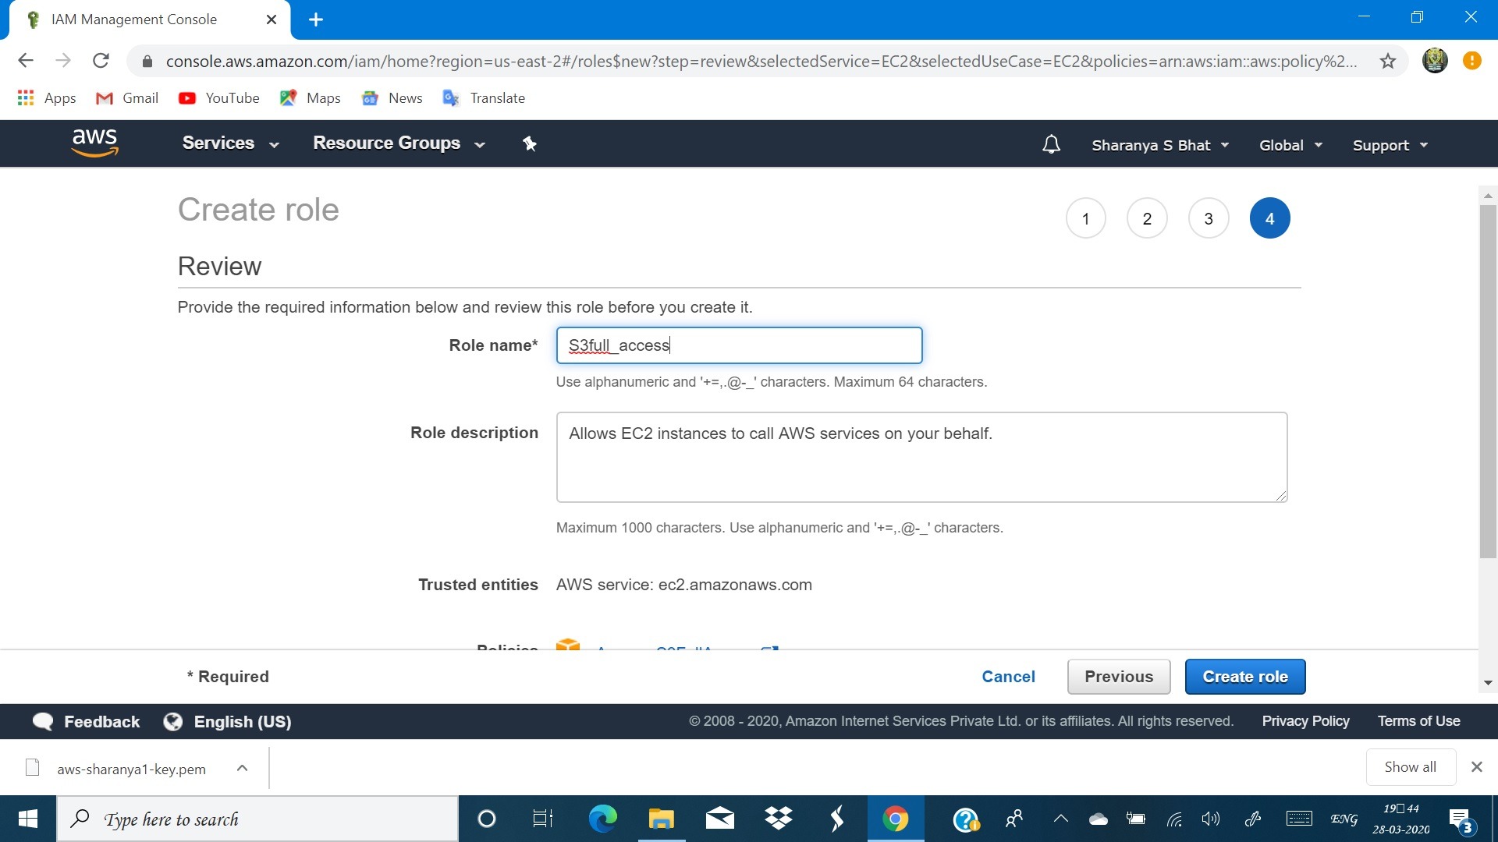Go to step 2 of Create role
This screenshot has height=842, width=1498.
tap(1147, 218)
